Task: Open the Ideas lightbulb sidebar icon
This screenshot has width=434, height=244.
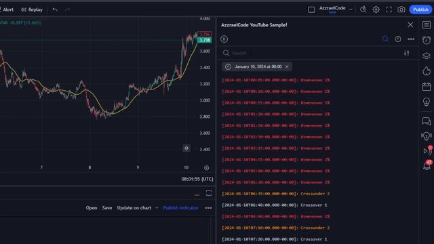Action: click(x=427, y=102)
